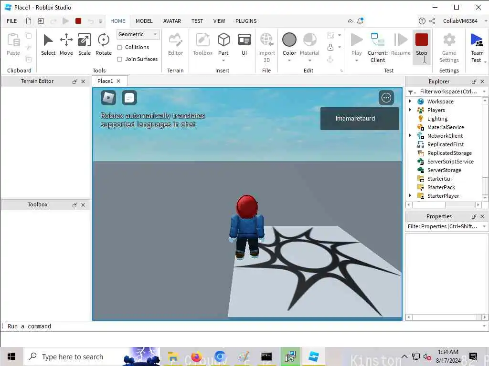Choose the Scale tool
The image size is (489, 366).
(x=84, y=44)
